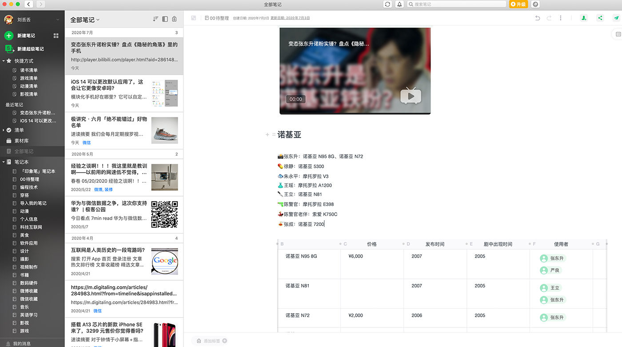Click the undo arrow in the note toolbar

click(x=538, y=18)
